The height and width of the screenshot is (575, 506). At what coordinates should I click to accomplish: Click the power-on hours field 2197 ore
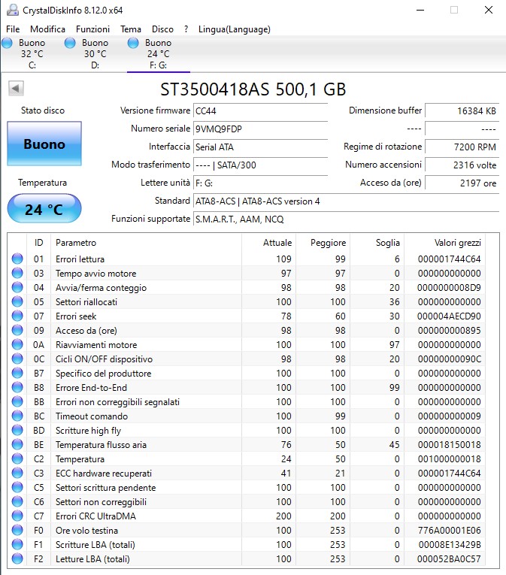pos(462,183)
